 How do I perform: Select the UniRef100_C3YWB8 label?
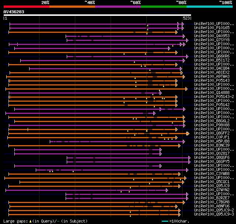click(x=212, y=174)
